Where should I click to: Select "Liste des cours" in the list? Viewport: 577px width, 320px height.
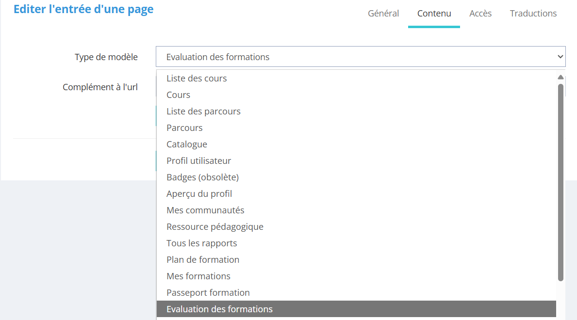tap(197, 78)
